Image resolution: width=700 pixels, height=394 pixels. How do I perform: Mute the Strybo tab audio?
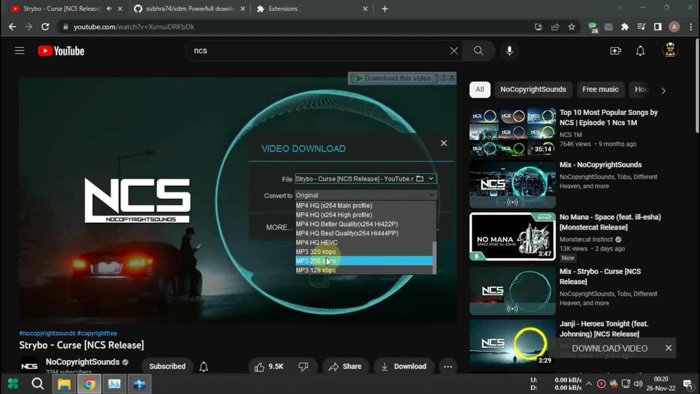click(x=109, y=9)
